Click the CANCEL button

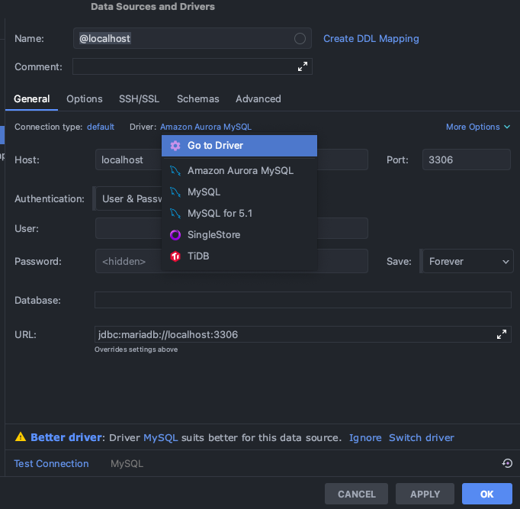click(357, 494)
